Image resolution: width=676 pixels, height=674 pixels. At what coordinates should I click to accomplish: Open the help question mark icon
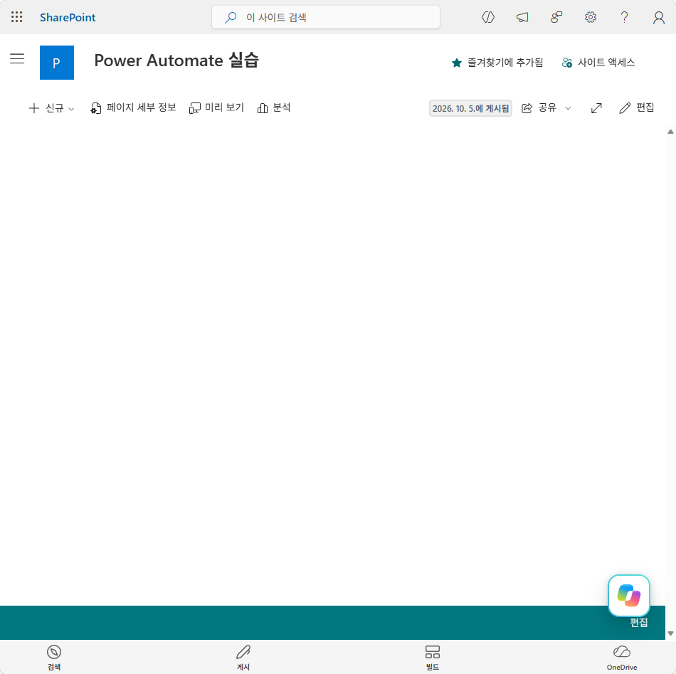point(624,17)
